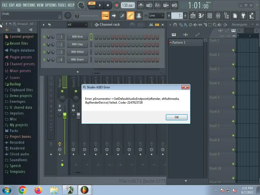Start playback with the play button

(100, 5)
